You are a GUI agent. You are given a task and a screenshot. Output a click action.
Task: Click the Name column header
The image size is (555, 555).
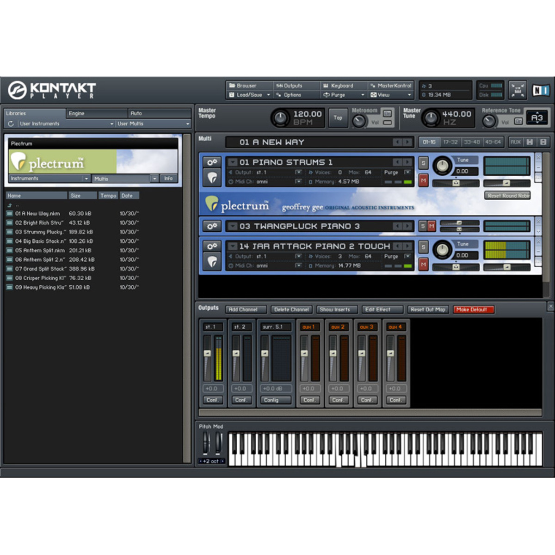pyautogui.click(x=36, y=196)
